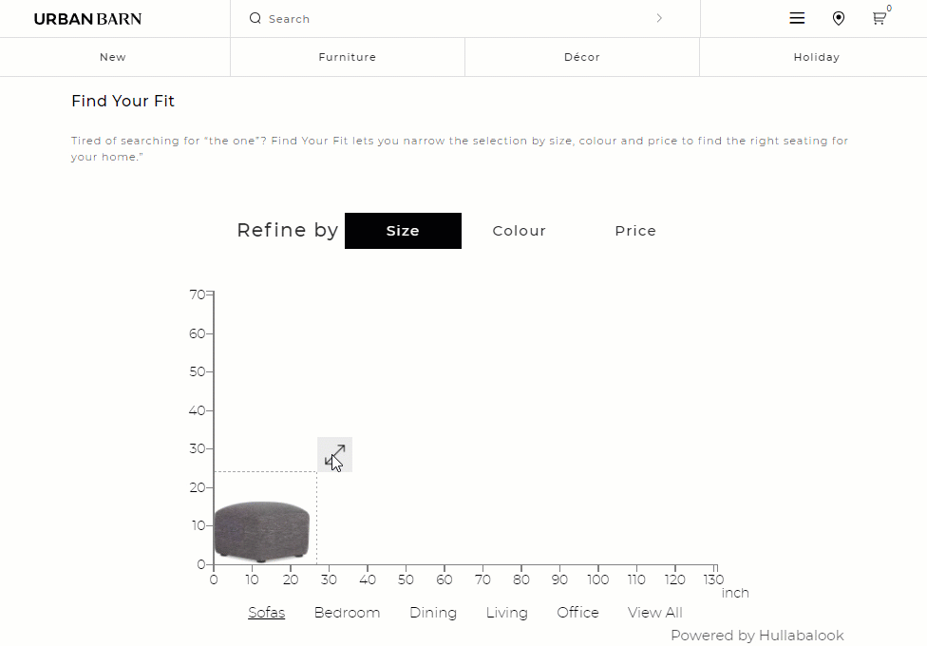Screen dimensions: 927x646
Task: Open the New menu
Action: [113, 57]
